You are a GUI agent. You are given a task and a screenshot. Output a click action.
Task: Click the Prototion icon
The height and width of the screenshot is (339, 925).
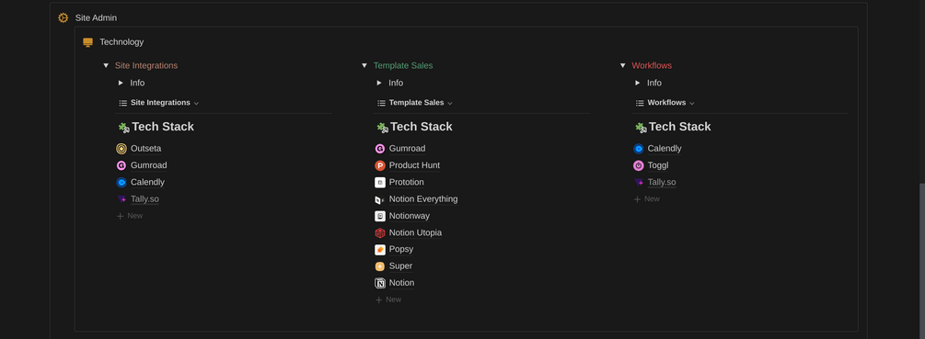point(380,183)
